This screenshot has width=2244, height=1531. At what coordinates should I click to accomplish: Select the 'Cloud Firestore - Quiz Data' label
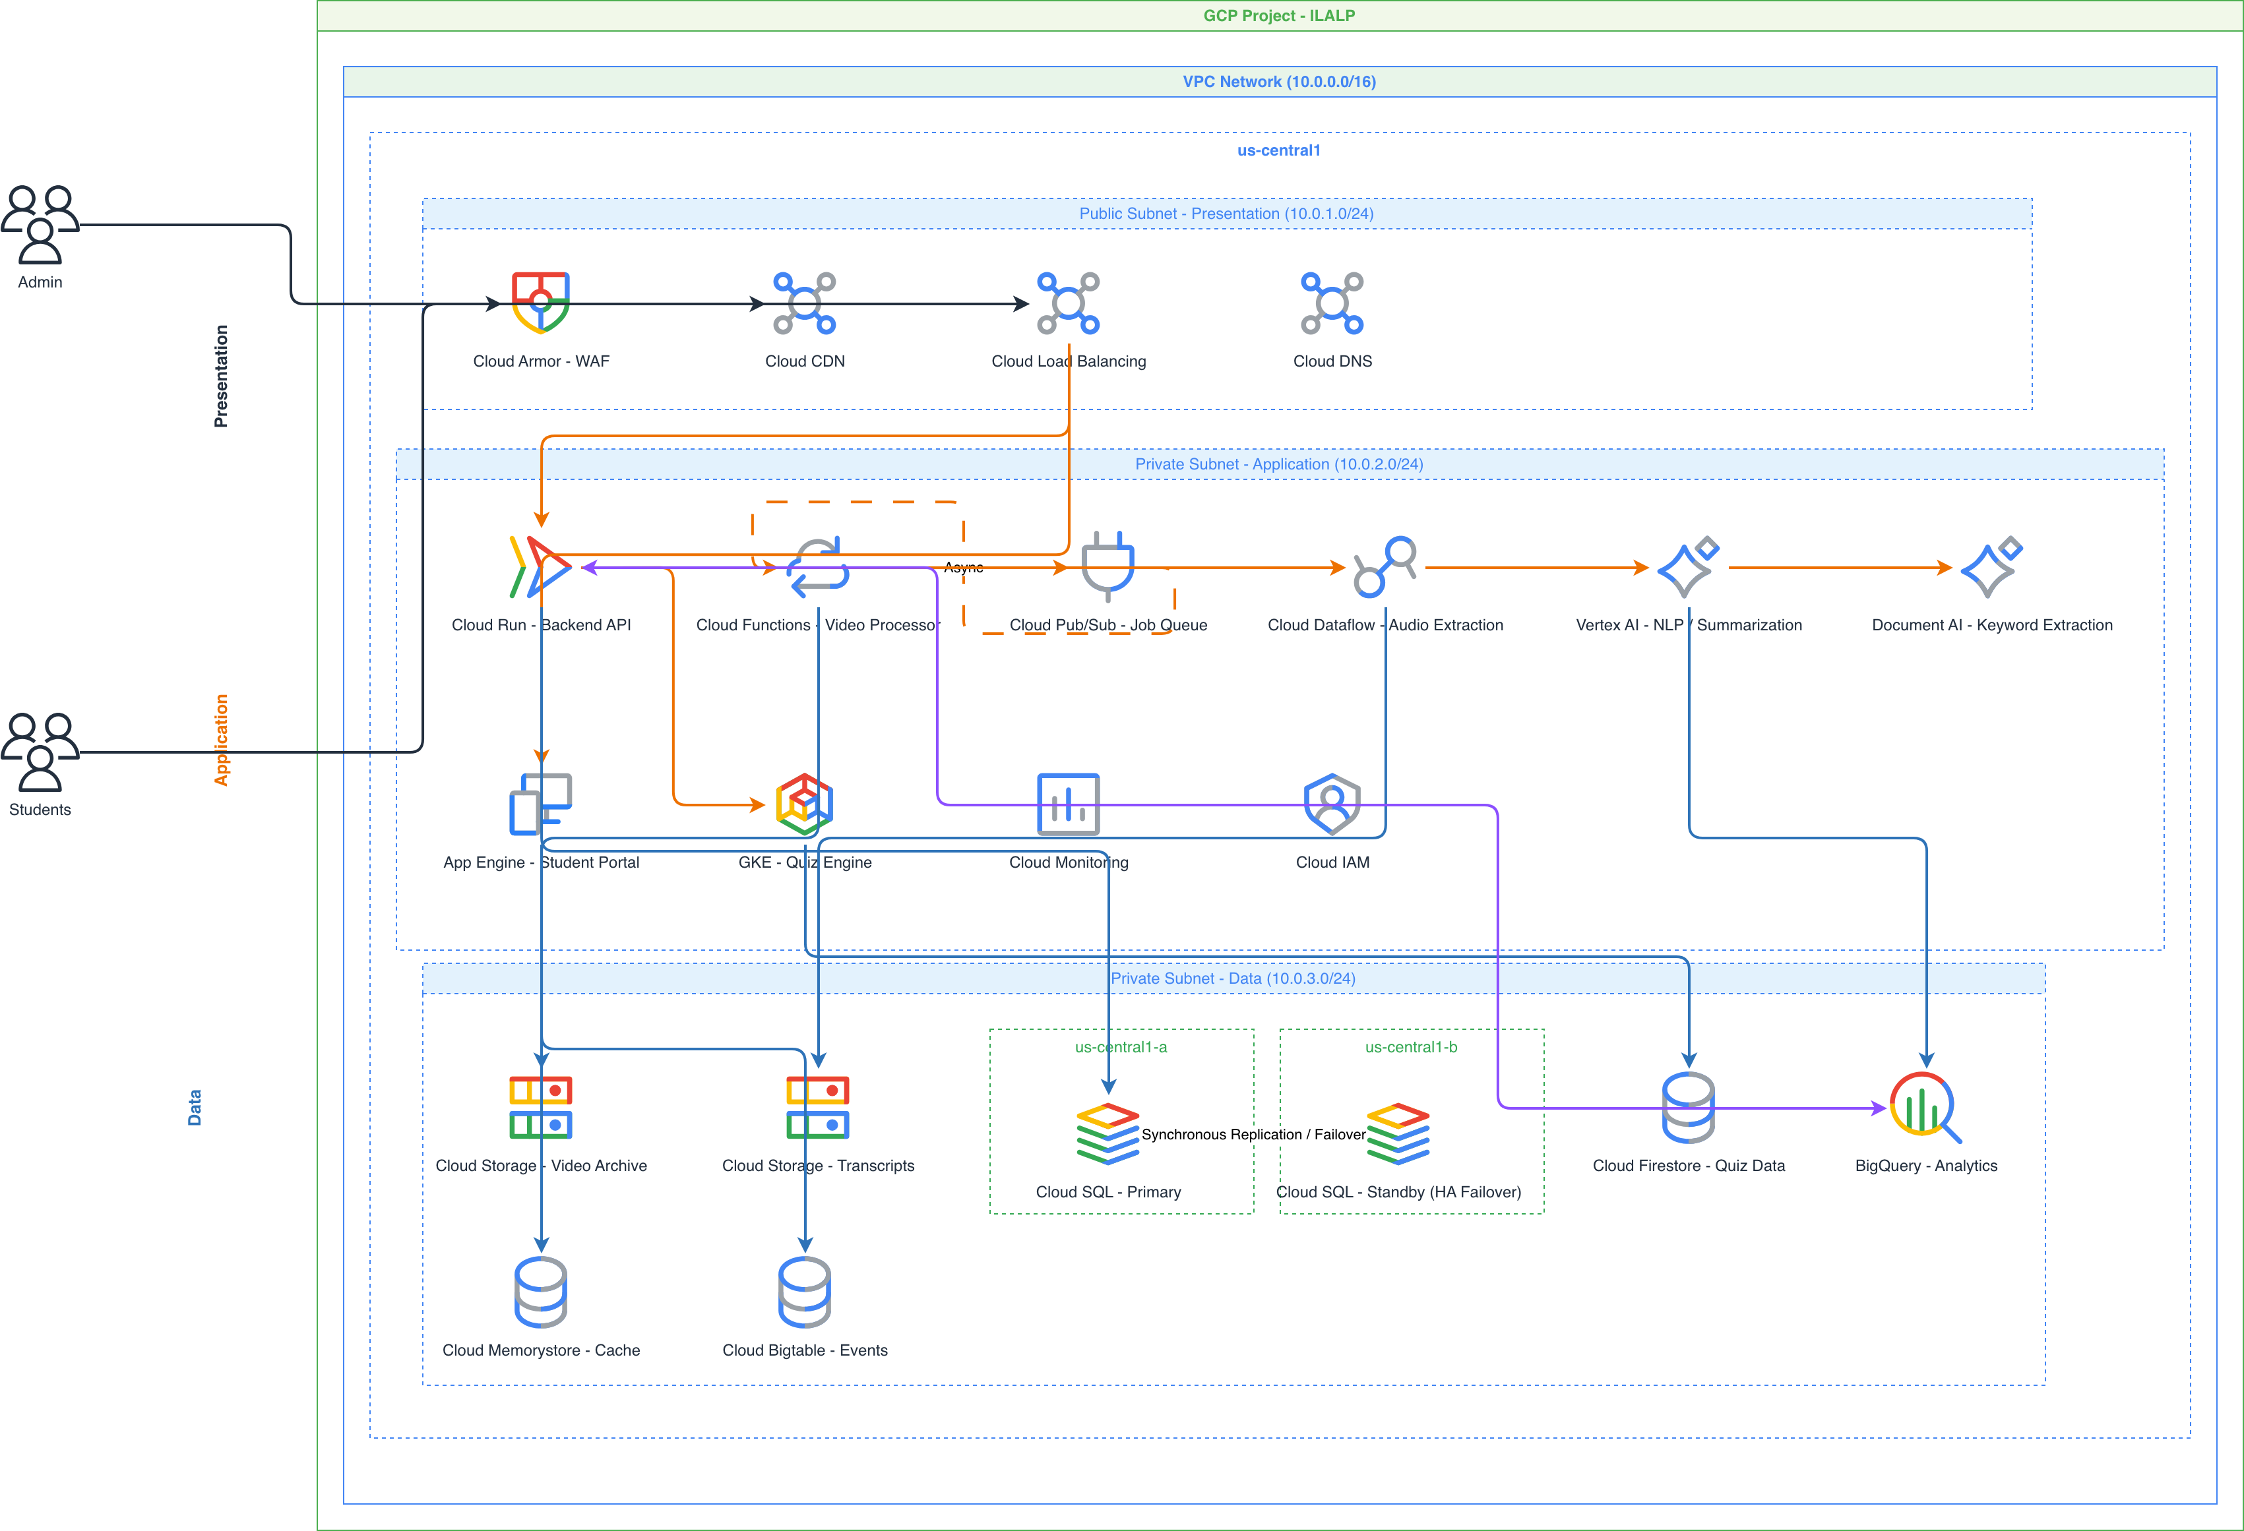tap(1688, 1165)
